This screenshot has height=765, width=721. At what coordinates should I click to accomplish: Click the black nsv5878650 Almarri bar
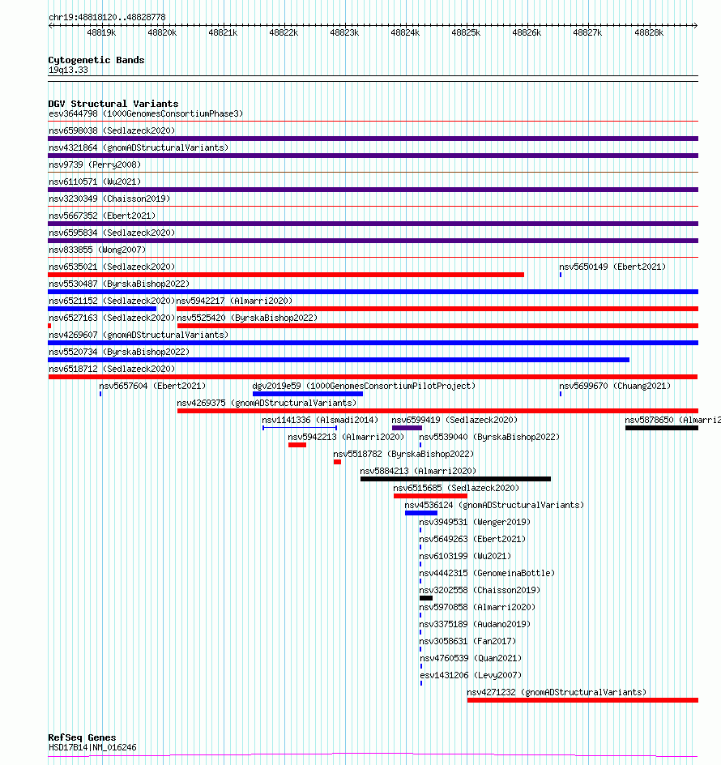tap(662, 428)
